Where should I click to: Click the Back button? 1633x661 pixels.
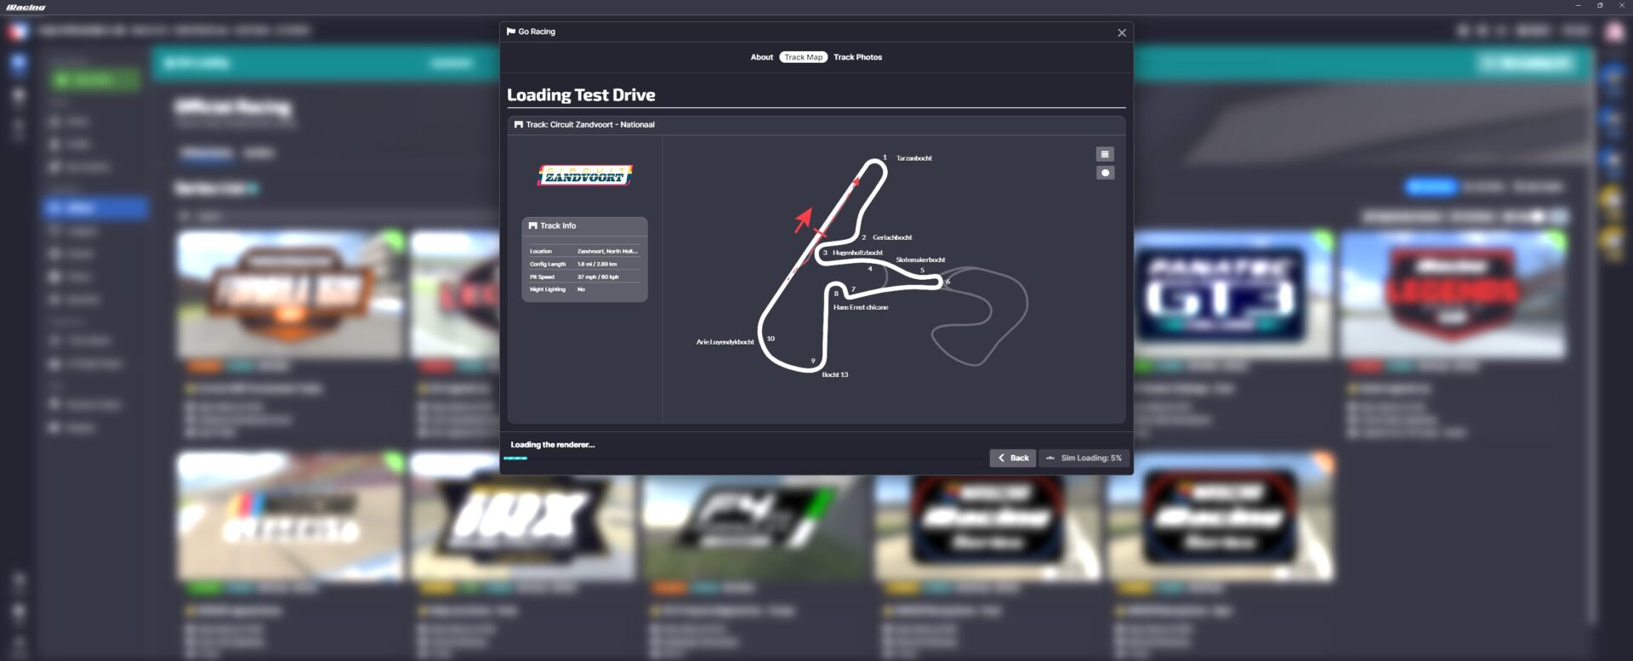1012,458
